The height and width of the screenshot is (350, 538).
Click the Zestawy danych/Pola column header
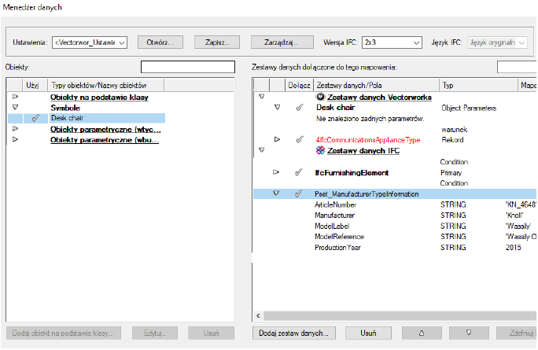374,84
